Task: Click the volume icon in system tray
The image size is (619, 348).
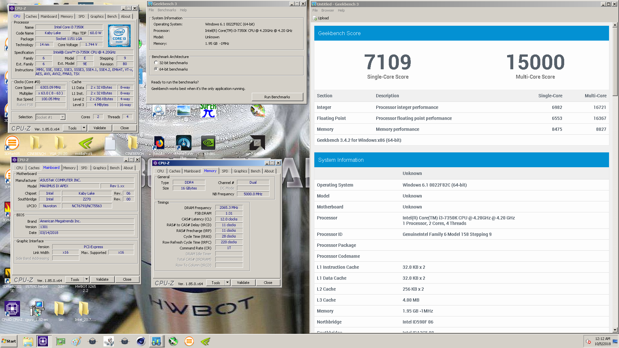Action: [588, 341]
